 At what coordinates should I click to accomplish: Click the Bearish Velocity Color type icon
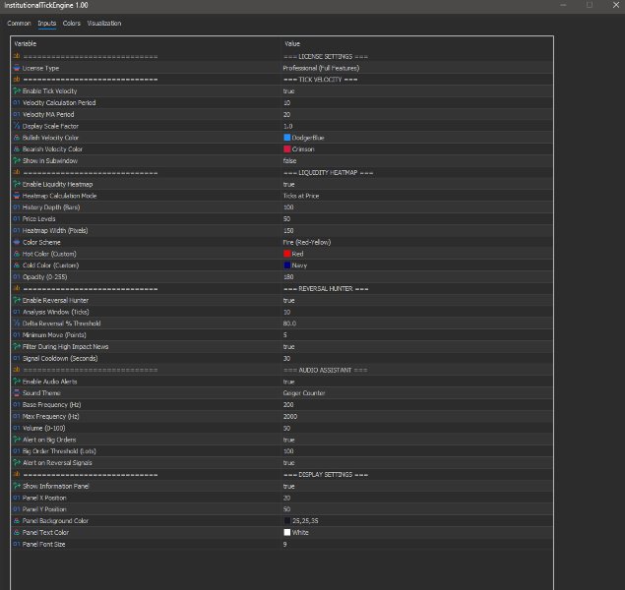pos(17,149)
